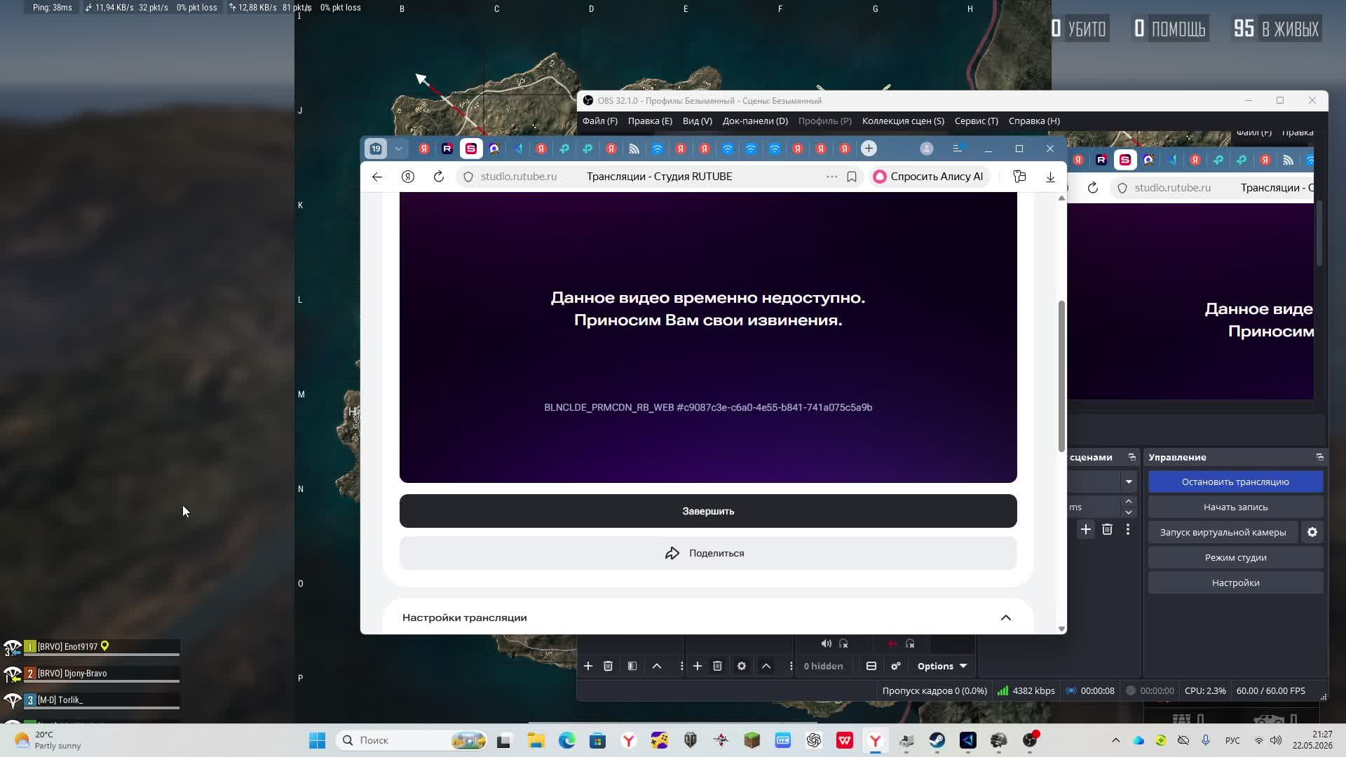Move source up arrow in sources toolbar
The image size is (1346, 757).
(x=766, y=666)
